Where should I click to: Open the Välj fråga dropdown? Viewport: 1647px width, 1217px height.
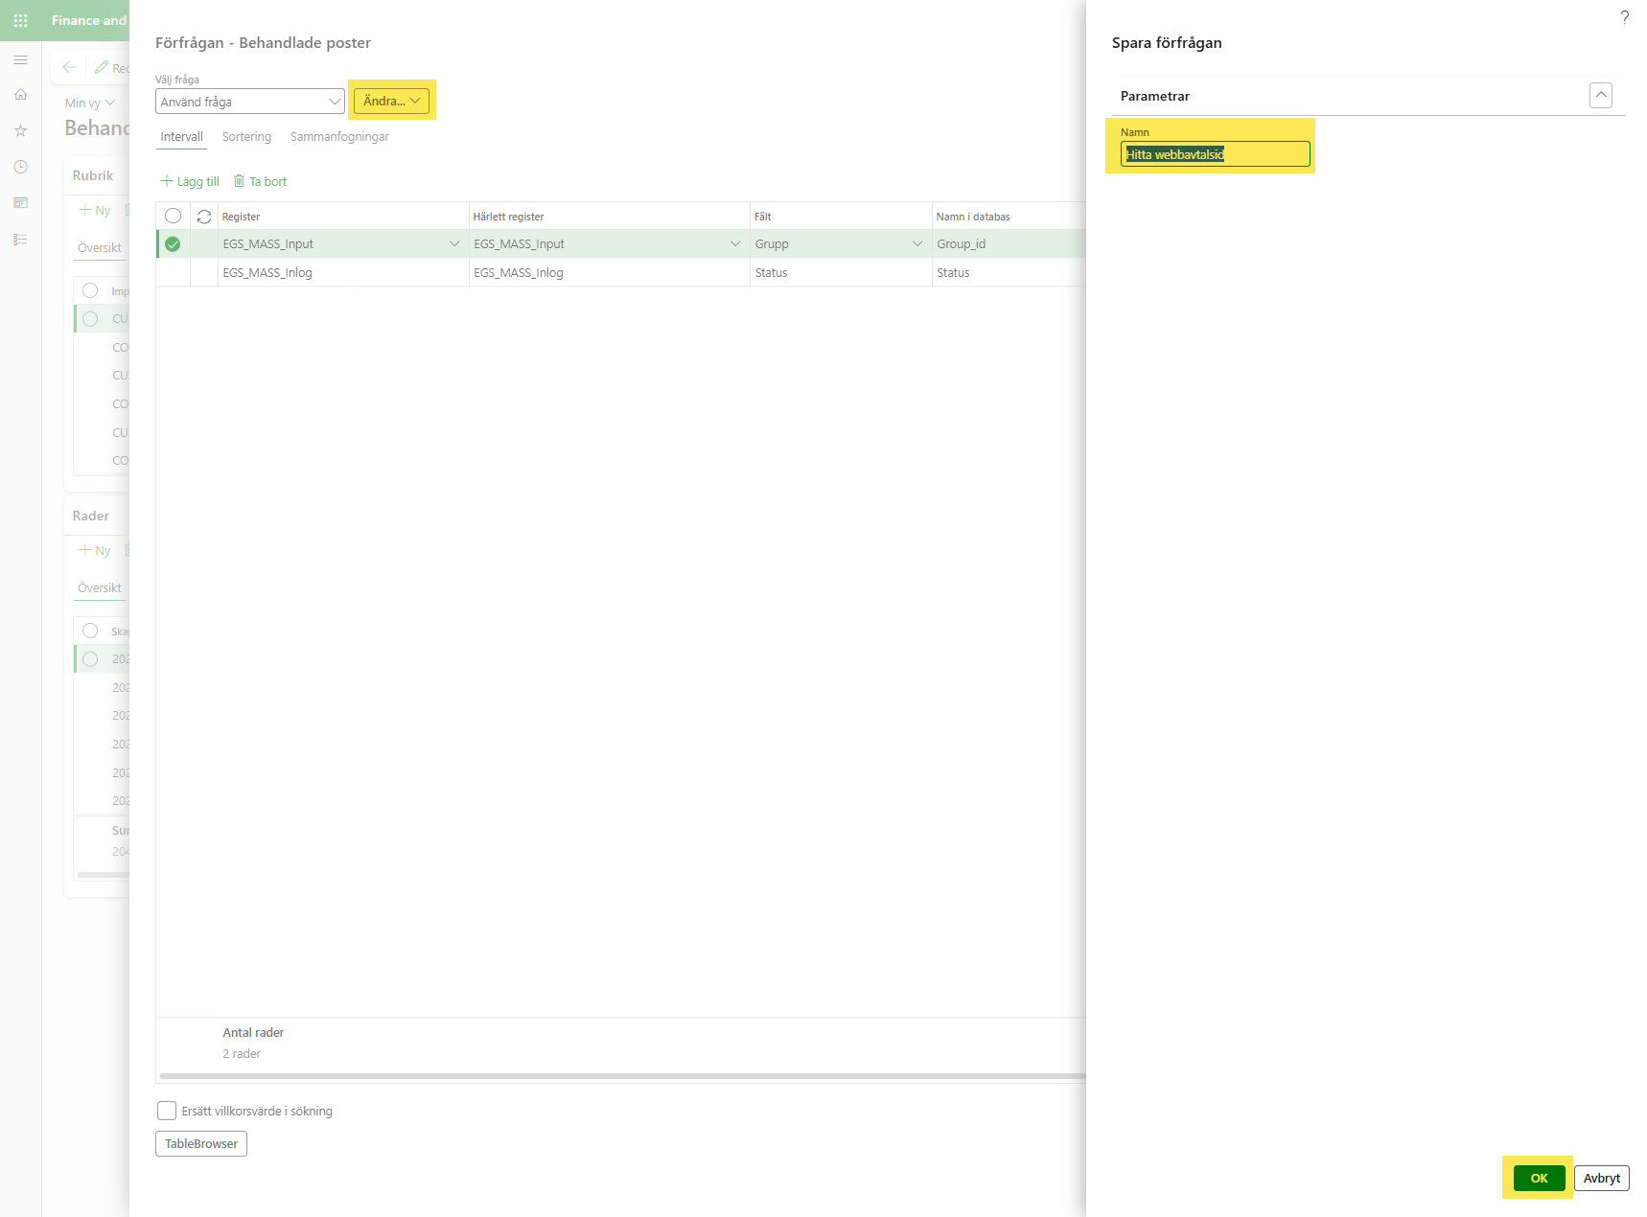pyautogui.click(x=249, y=102)
